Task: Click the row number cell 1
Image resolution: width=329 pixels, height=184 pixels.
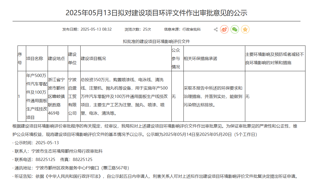Action: point(21,96)
